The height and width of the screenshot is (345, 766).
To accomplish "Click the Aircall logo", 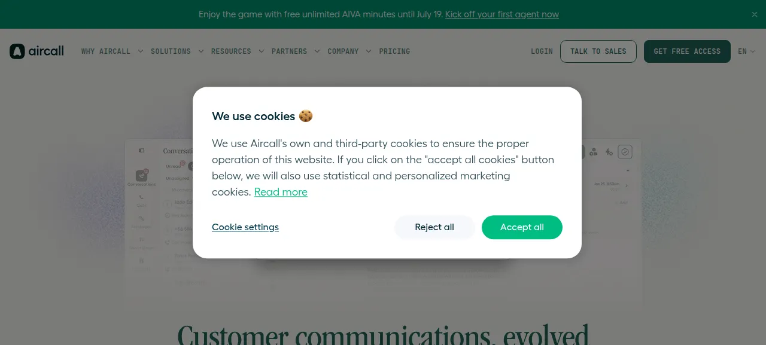I will [x=37, y=51].
